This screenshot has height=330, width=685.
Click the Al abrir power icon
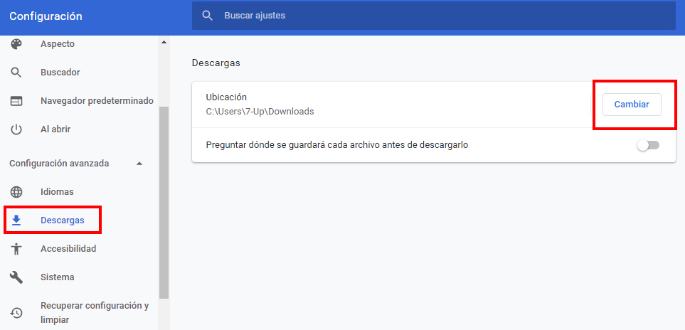tap(16, 129)
